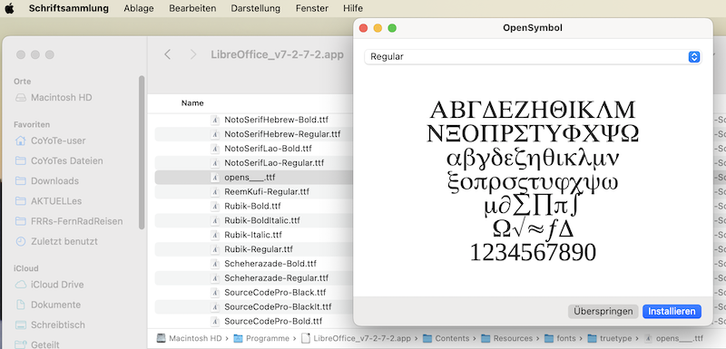Click the cloud icon beside iCloud Drive
The width and height of the screenshot is (726, 349).
pos(20,285)
